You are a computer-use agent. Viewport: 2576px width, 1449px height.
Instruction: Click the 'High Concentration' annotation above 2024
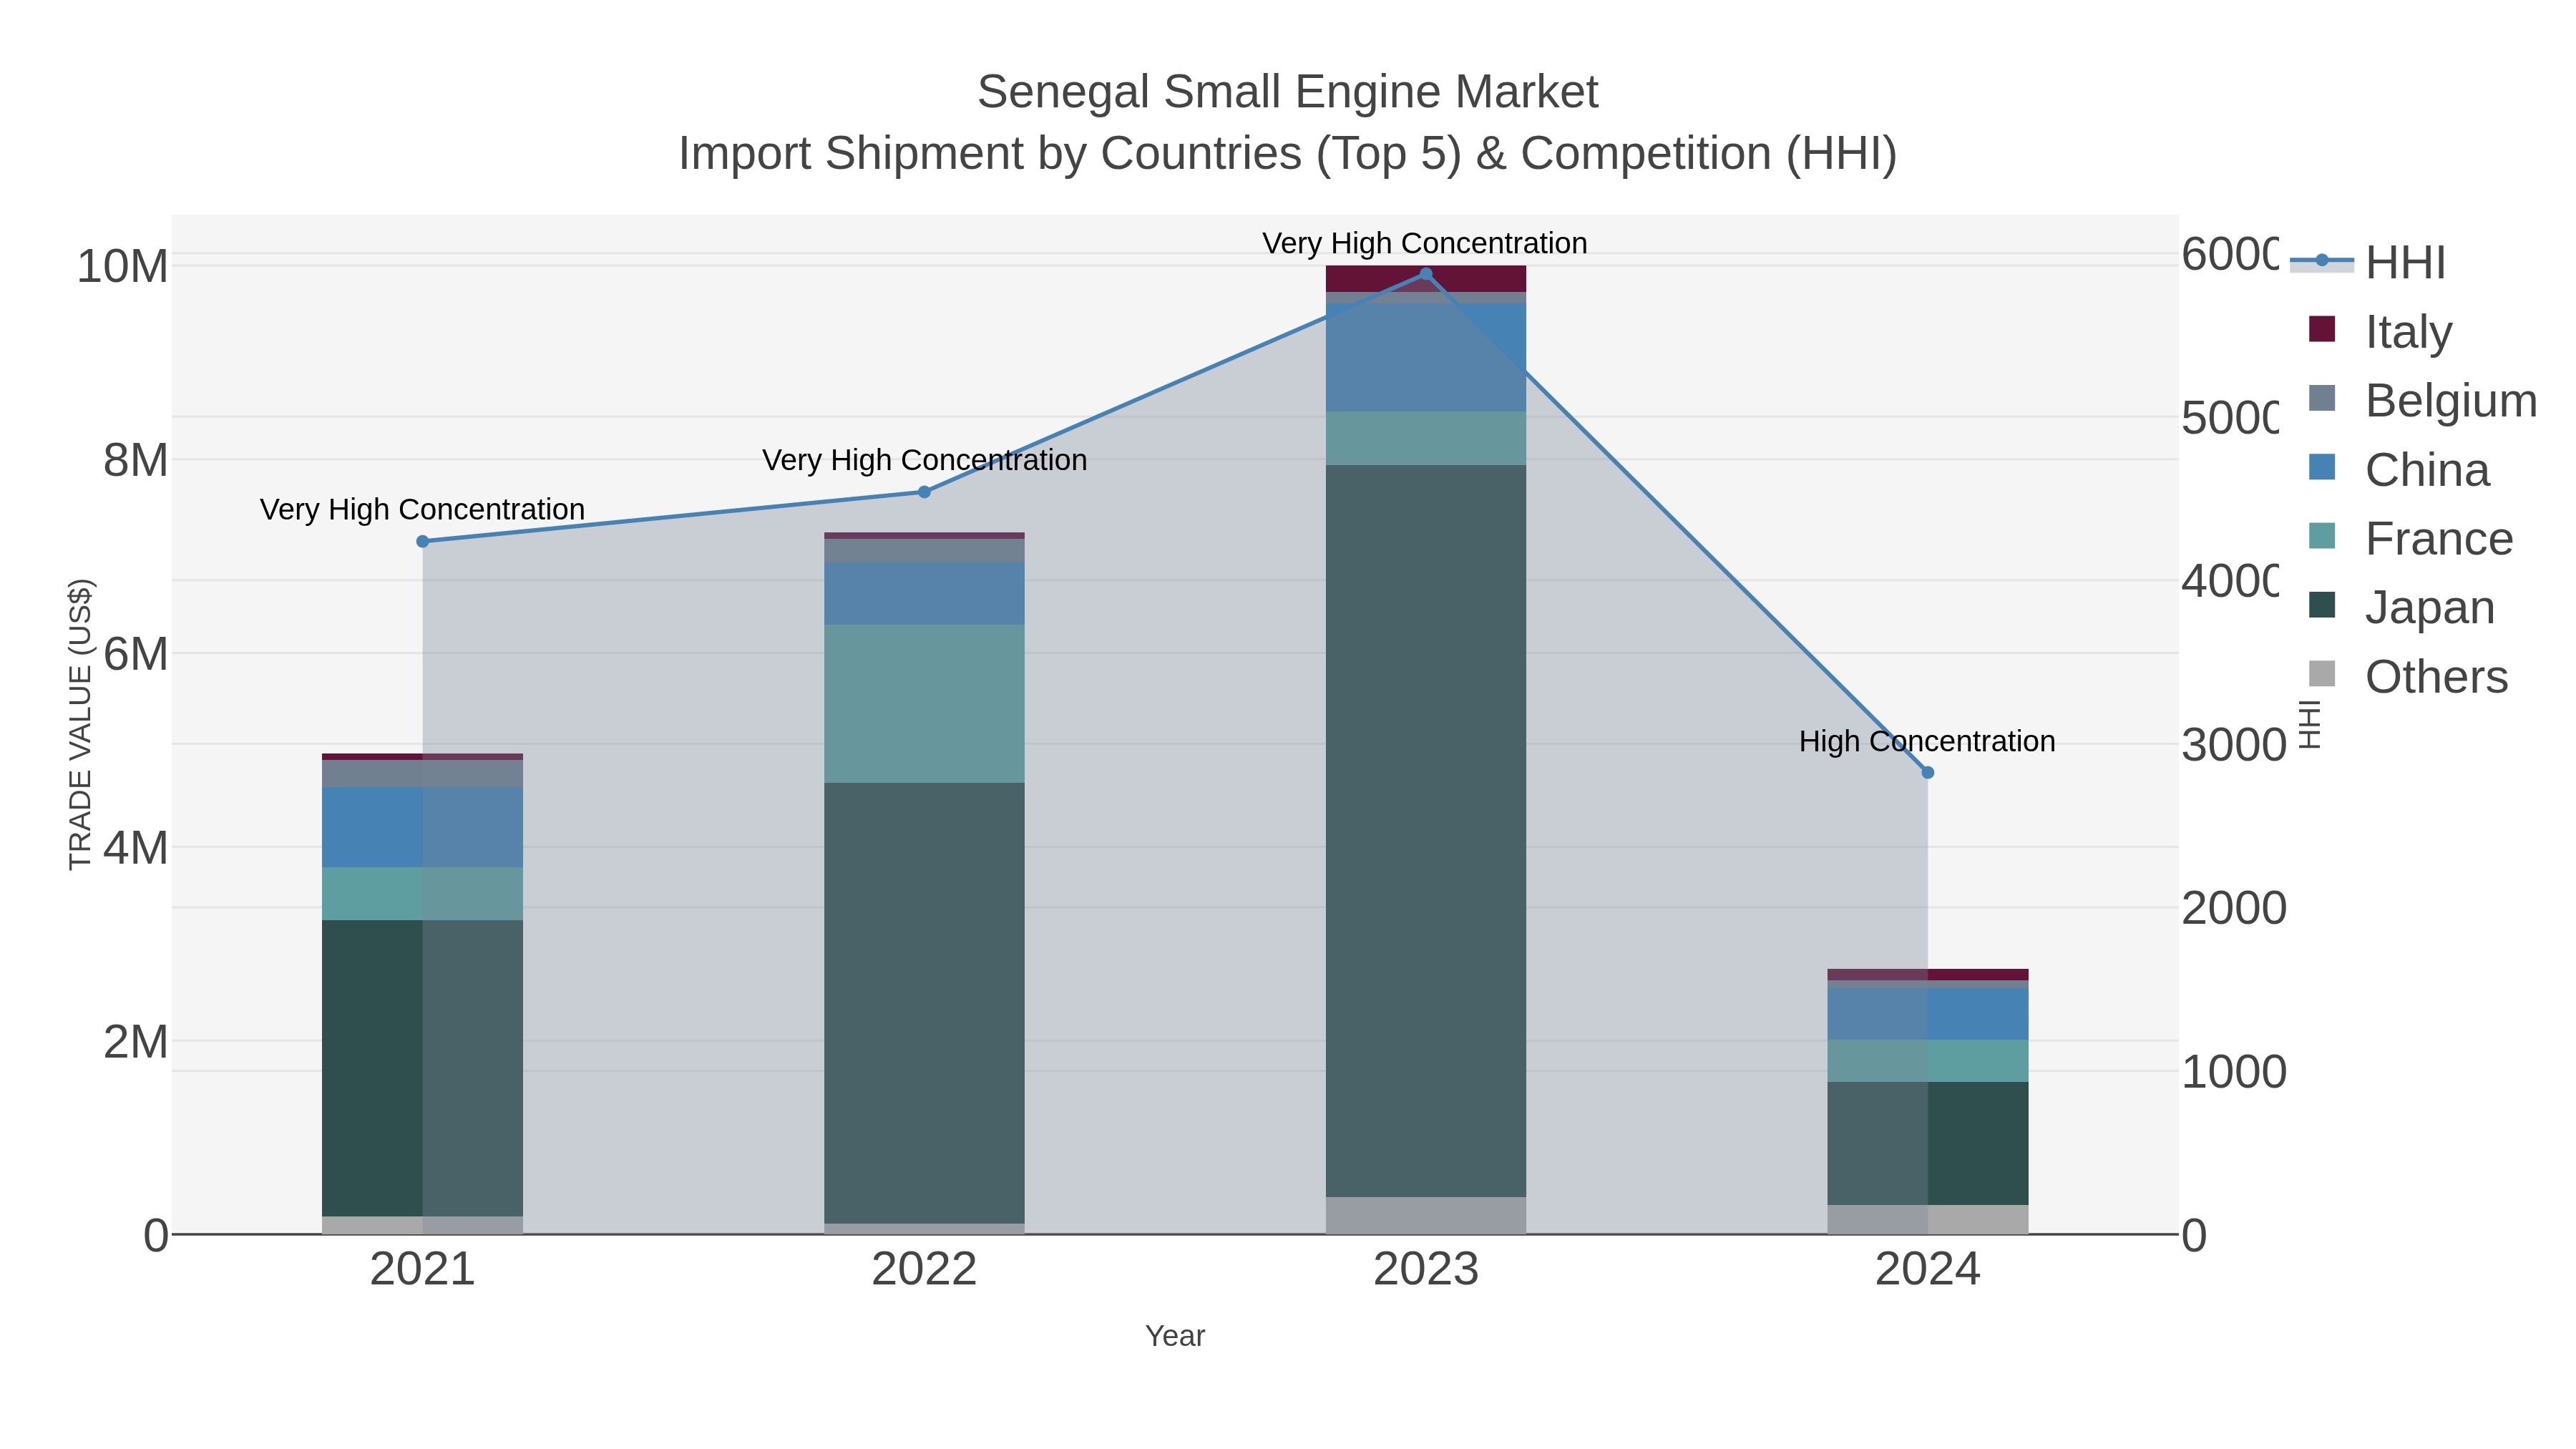pyautogui.click(x=1927, y=741)
